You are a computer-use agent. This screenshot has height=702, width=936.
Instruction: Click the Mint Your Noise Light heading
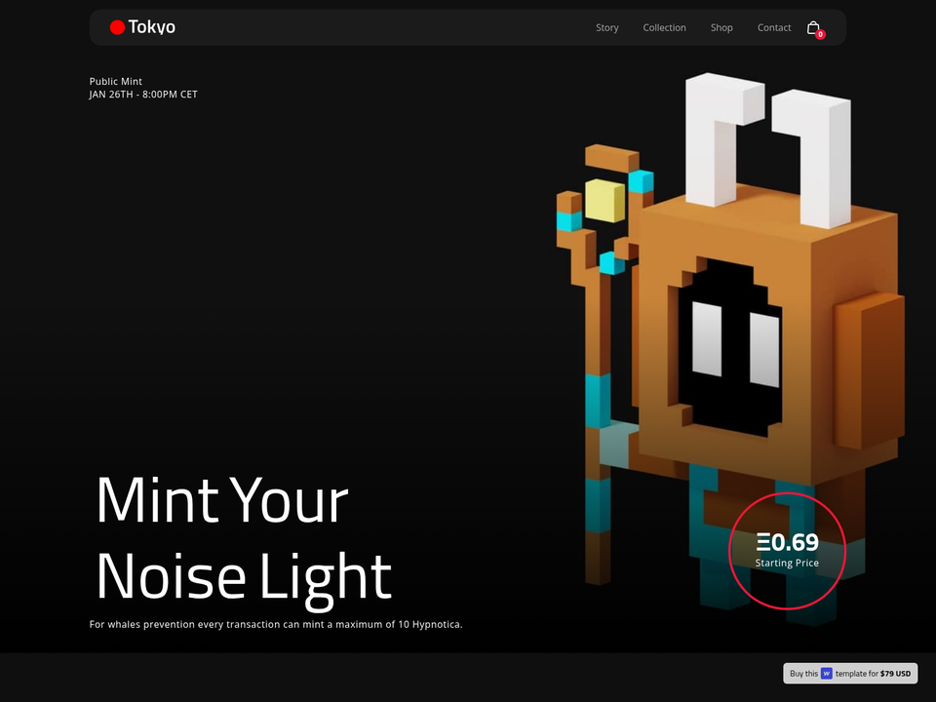point(244,538)
